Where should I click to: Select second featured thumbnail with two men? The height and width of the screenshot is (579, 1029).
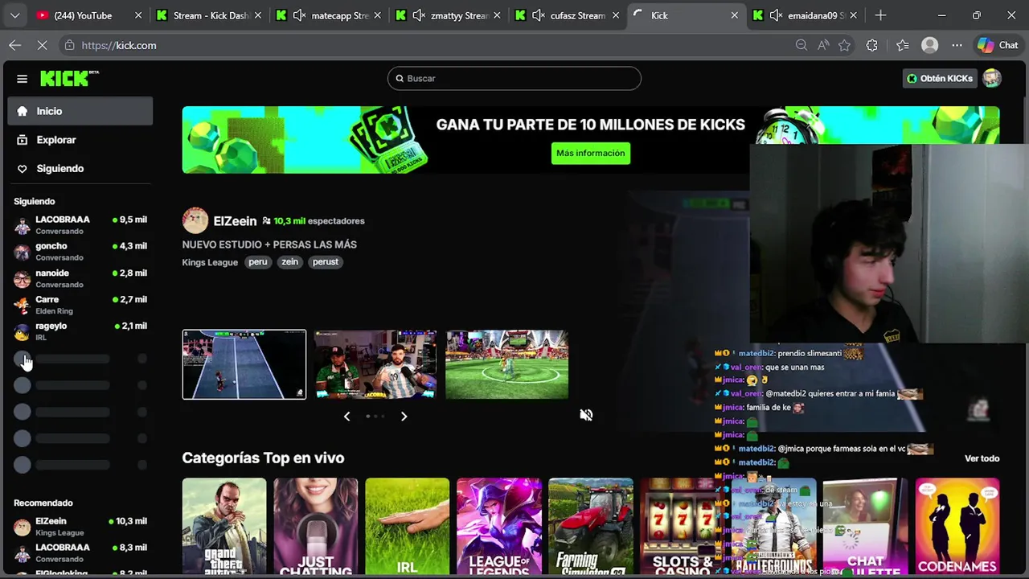pos(375,364)
